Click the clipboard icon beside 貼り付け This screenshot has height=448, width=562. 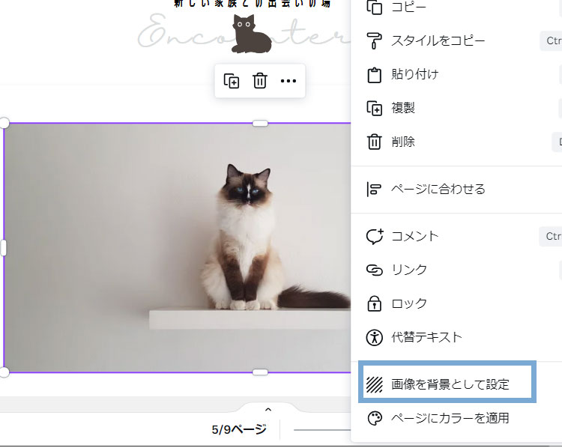click(374, 75)
